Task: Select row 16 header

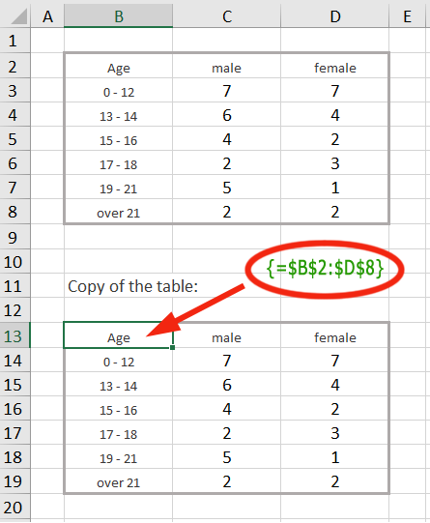Action: click(x=15, y=408)
